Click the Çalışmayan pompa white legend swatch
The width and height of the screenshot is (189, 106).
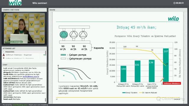click(63, 59)
